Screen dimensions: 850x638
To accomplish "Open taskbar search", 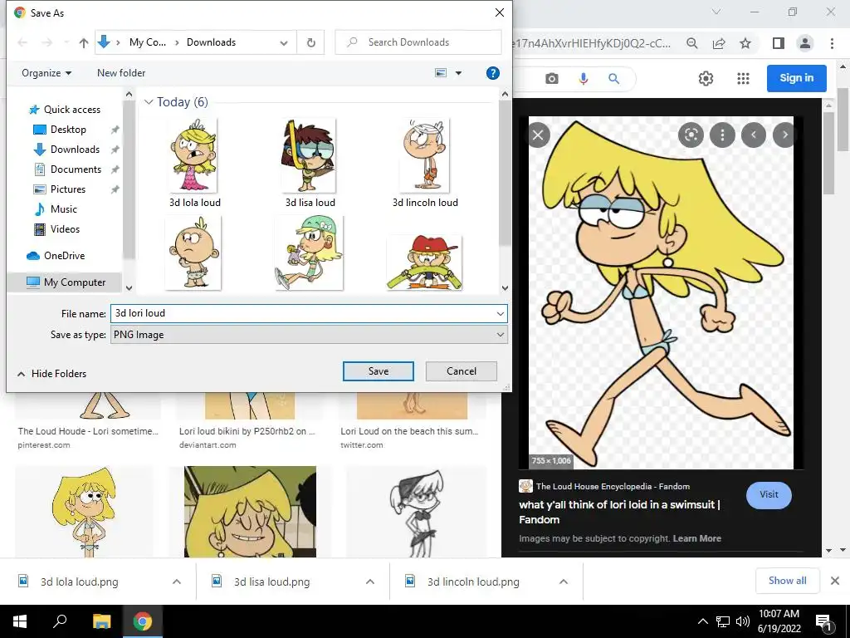I will pyautogui.click(x=60, y=621).
